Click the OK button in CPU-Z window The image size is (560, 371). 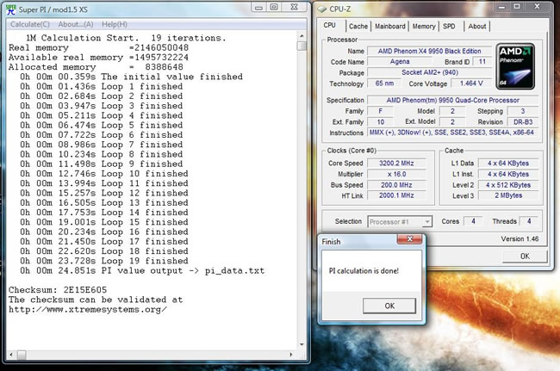[x=525, y=257]
